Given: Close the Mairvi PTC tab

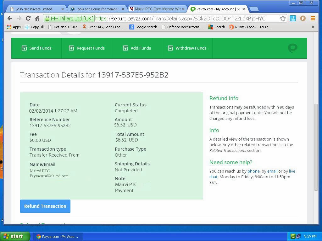Looking at the screenshot, I should [183, 9].
